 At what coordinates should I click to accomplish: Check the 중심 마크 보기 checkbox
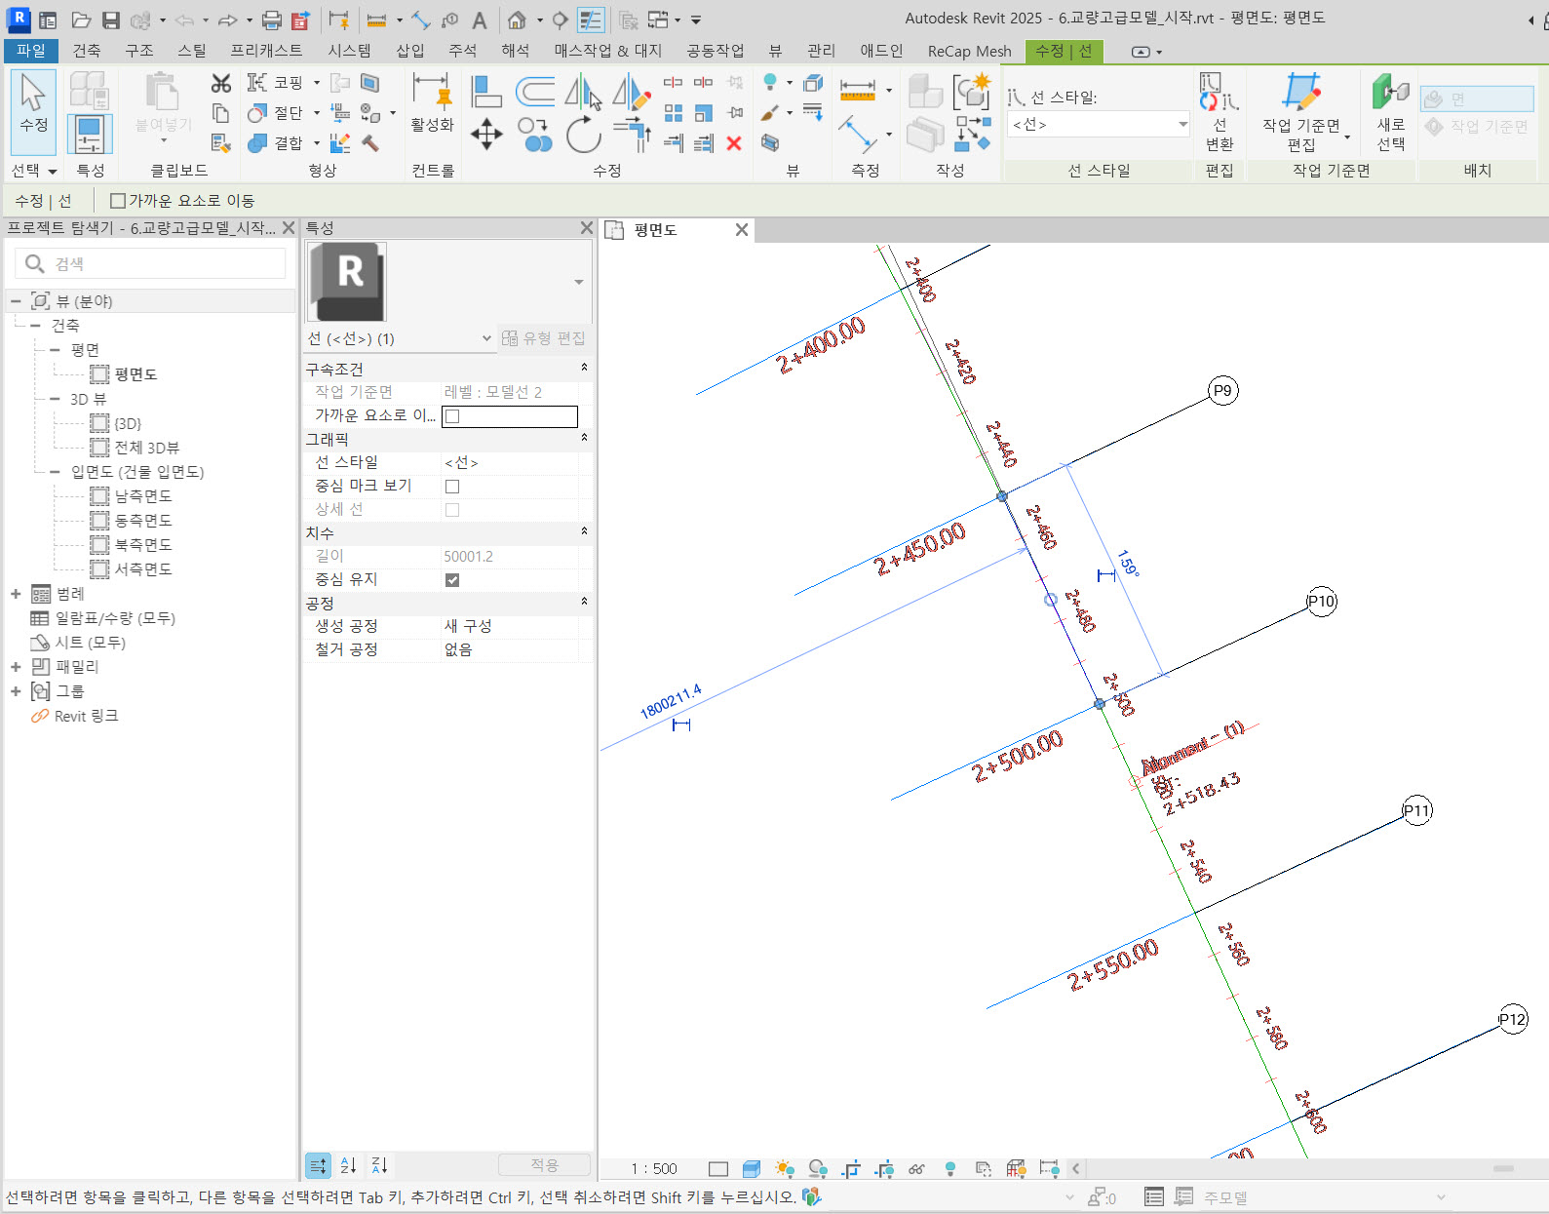[452, 487]
